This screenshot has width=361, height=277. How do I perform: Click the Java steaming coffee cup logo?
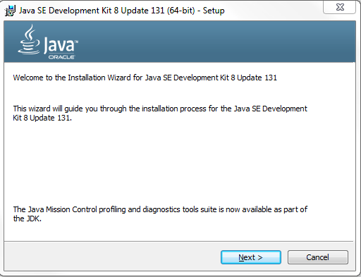click(x=29, y=39)
